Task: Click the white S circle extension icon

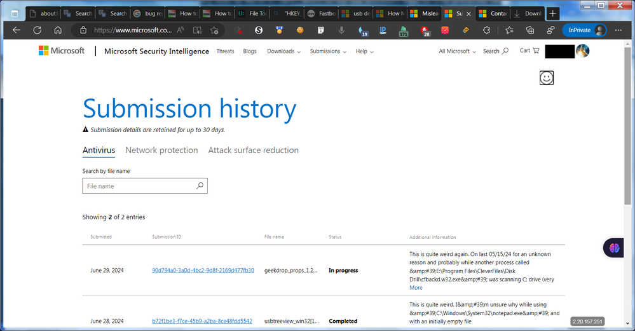Action: pos(258,30)
